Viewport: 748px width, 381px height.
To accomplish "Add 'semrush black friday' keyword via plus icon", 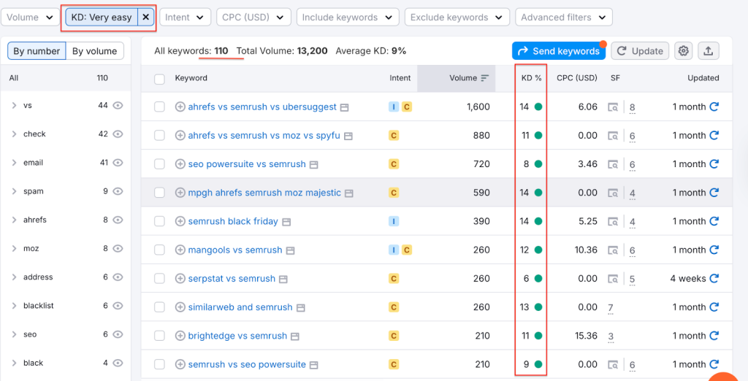I will pos(180,221).
